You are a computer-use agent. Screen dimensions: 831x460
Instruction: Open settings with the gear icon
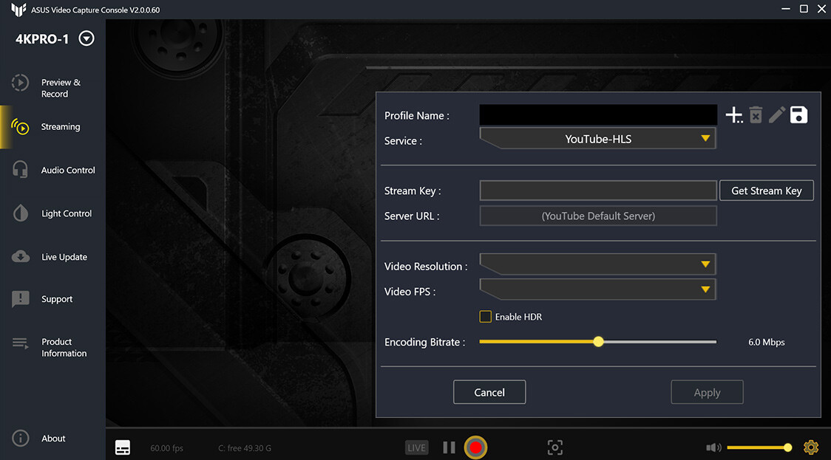[811, 448]
